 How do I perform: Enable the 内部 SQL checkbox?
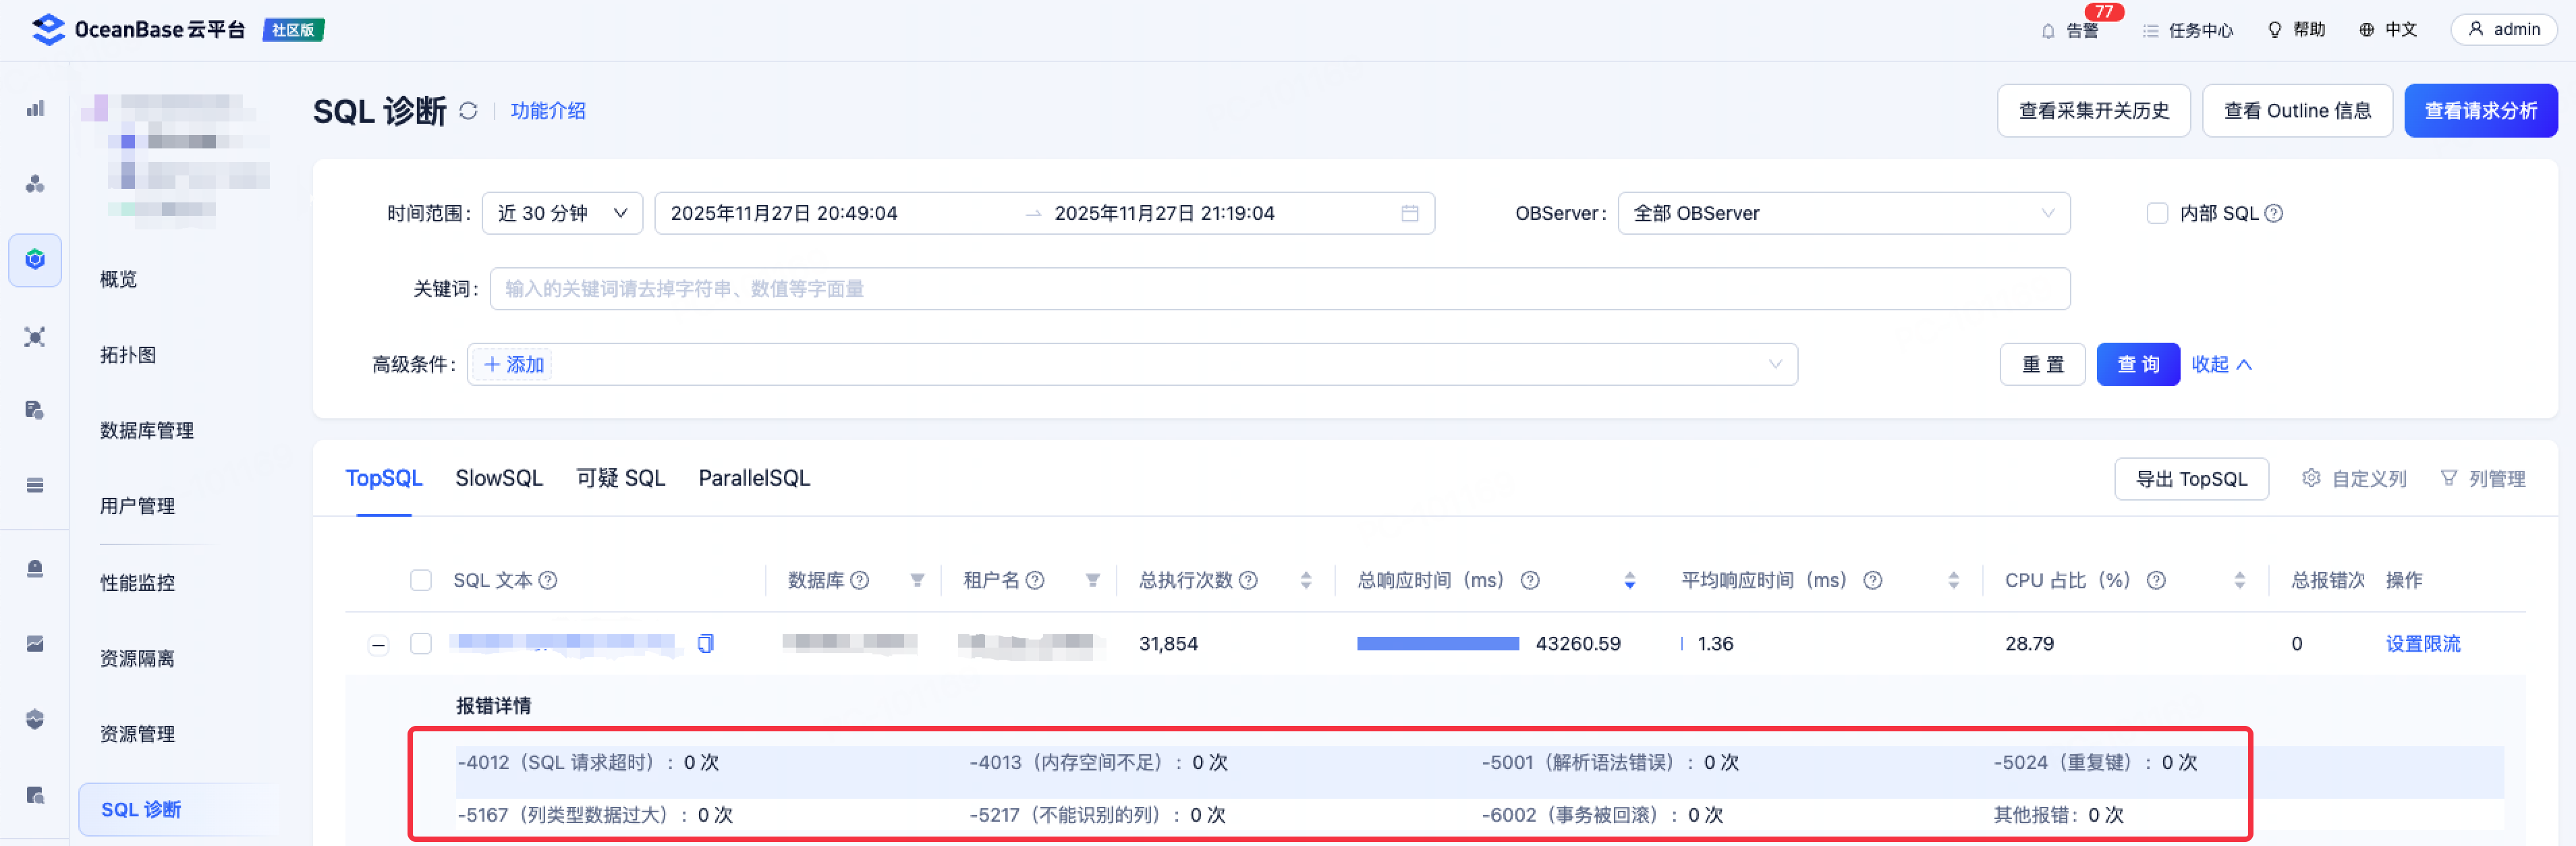(x=2157, y=213)
